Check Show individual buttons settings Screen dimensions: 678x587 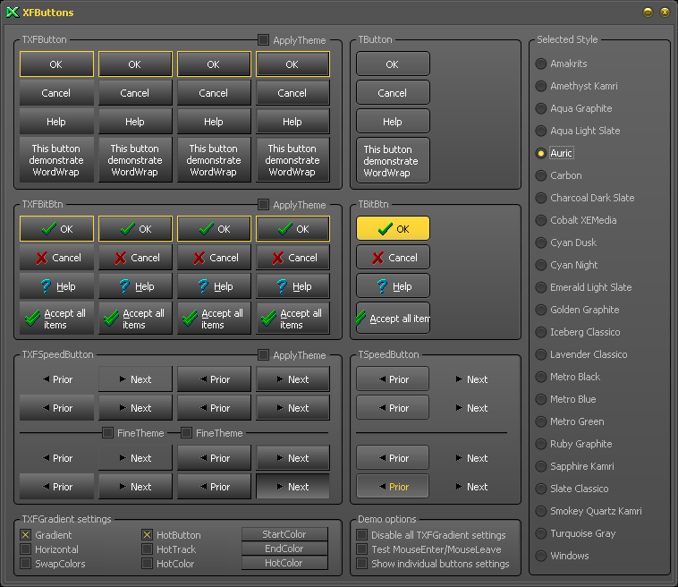pos(362,564)
